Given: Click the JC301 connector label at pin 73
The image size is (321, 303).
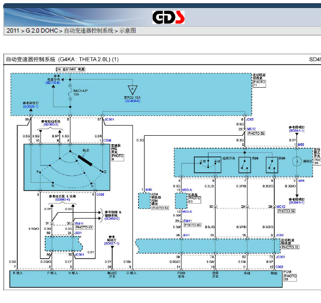Looking at the screenshot, I should pos(280,257).
